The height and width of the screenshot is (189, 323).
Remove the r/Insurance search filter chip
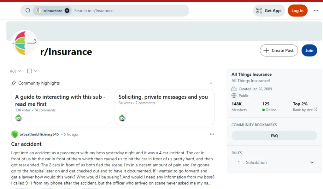[67, 10]
